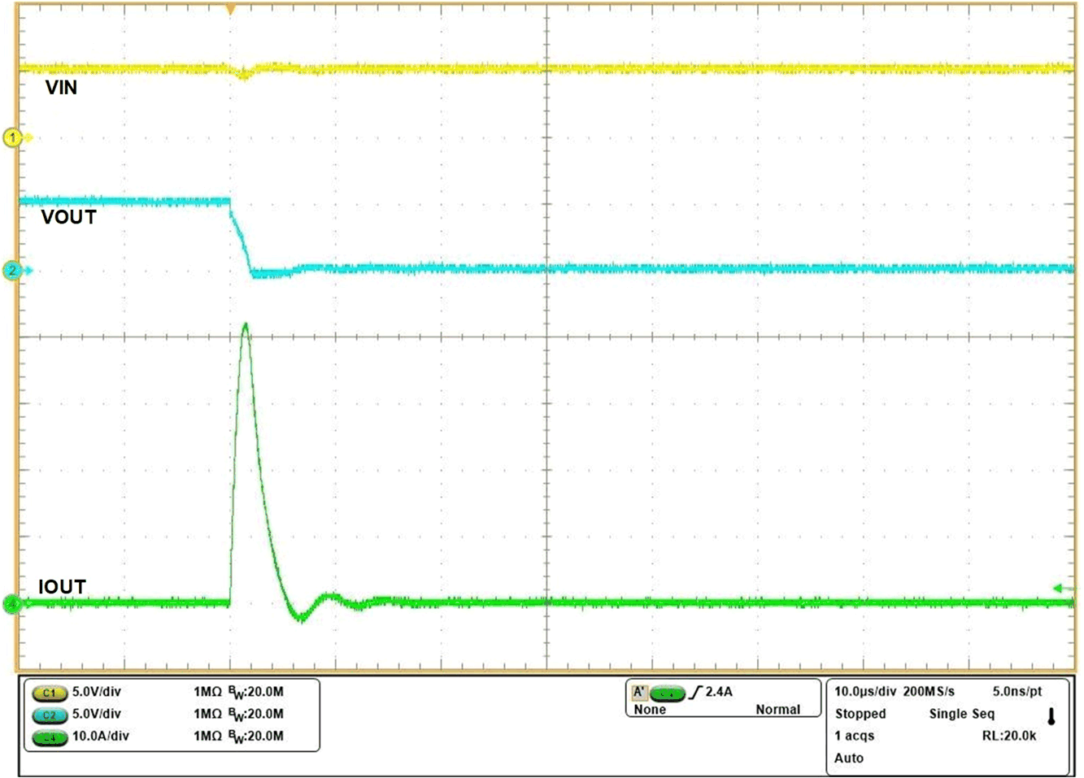Click the 'Normal' trigger mode label

click(x=777, y=710)
